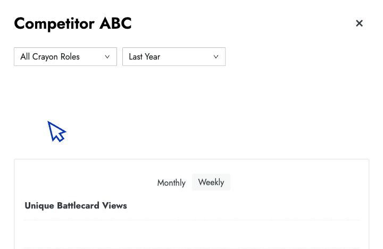
Task: Select the "All Crayon Roles" label text
Action: click(x=50, y=57)
